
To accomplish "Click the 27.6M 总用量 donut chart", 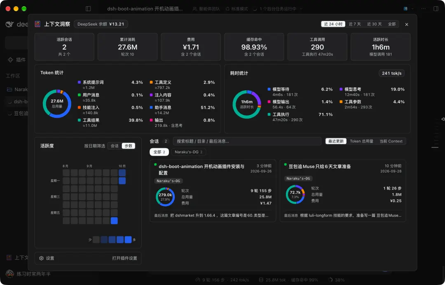I will (57, 103).
